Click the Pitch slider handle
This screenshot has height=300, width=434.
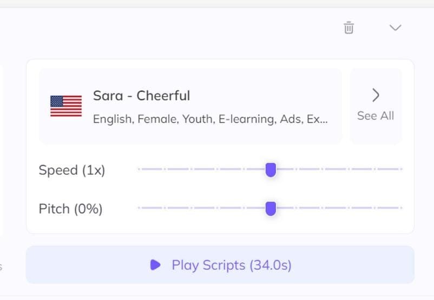coord(271,208)
